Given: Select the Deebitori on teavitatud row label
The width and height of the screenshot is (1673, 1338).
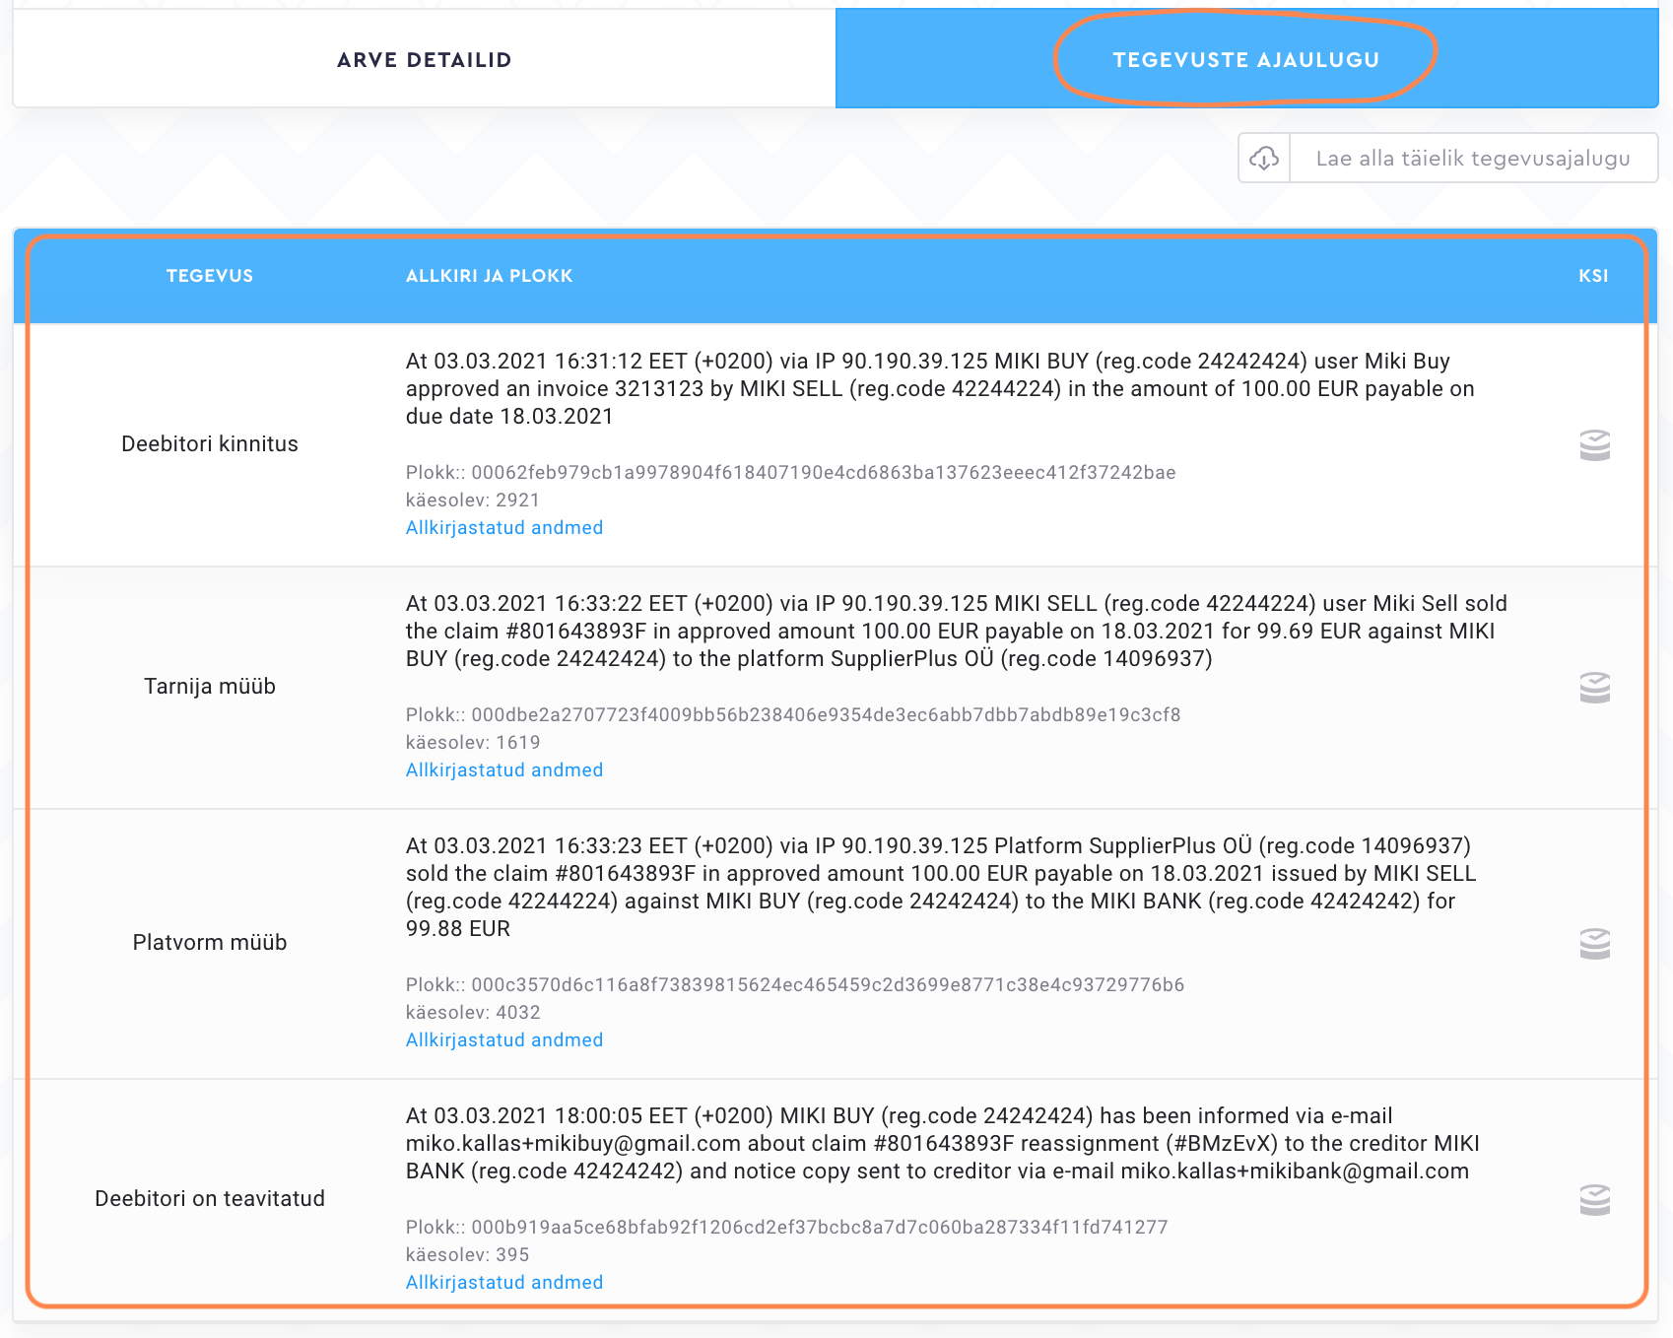Looking at the screenshot, I should tap(210, 1199).
